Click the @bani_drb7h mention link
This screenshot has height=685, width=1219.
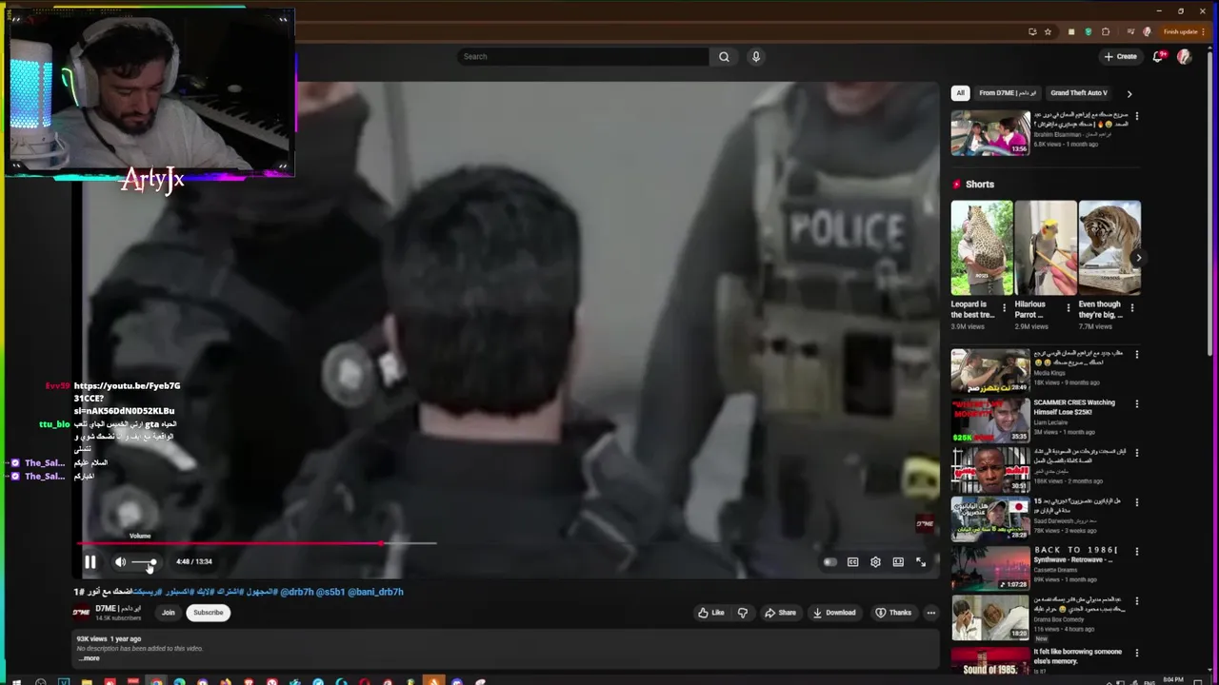tap(375, 592)
